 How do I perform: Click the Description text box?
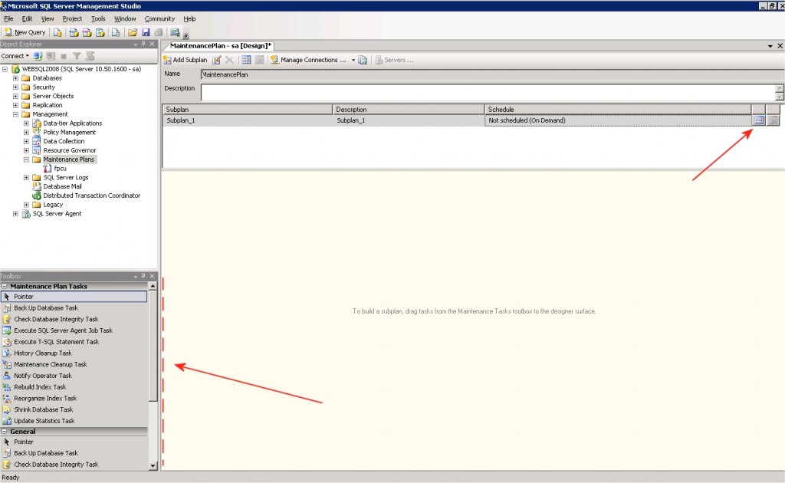488,92
